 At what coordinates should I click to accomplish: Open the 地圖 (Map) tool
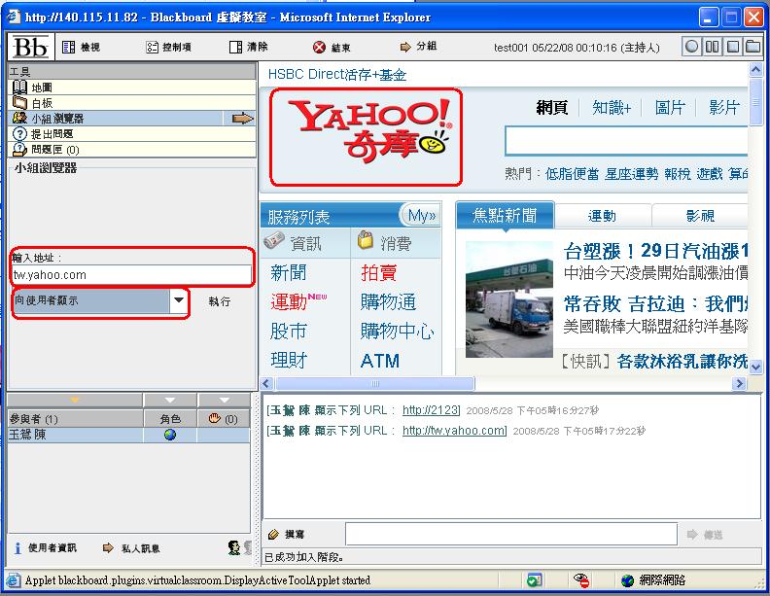[x=41, y=88]
